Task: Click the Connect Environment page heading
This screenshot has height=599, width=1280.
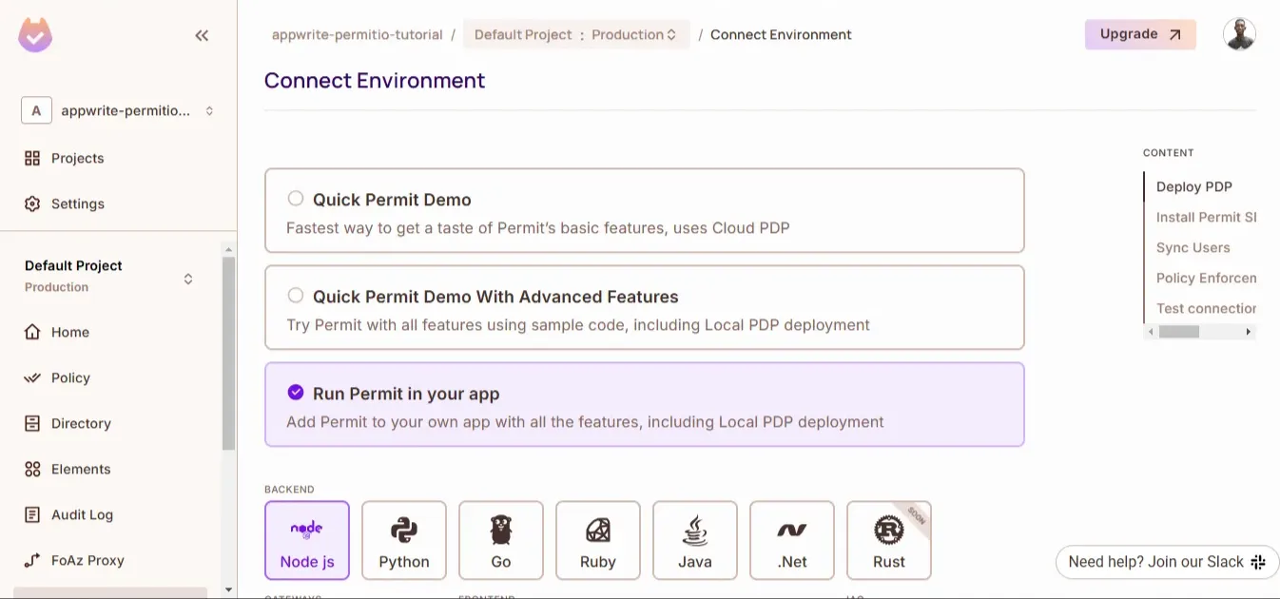Action: [375, 81]
